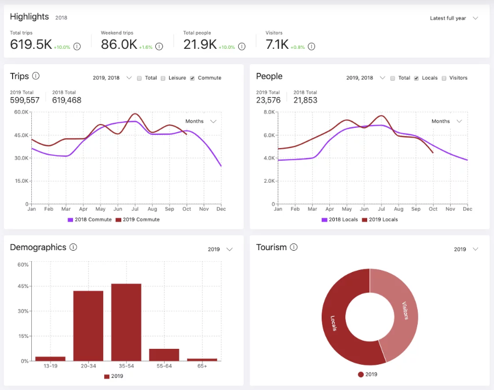Click the info icon next to Tourism
Viewport: 494px width, 390px height.
[x=294, y=247]
